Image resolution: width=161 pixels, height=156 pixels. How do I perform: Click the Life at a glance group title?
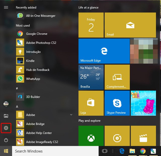point(88,8)
